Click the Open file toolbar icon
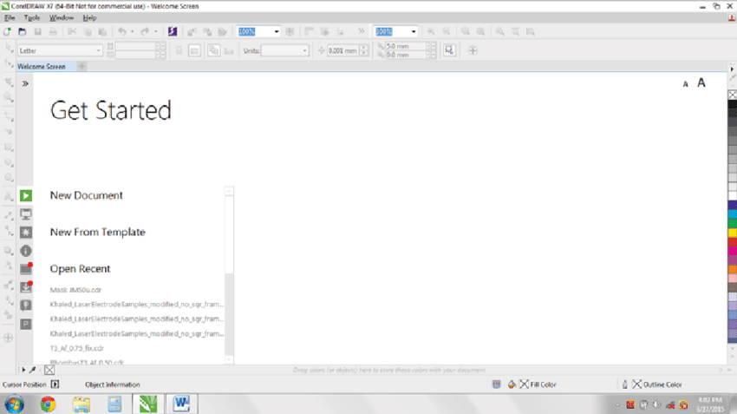 pos(22,31)
